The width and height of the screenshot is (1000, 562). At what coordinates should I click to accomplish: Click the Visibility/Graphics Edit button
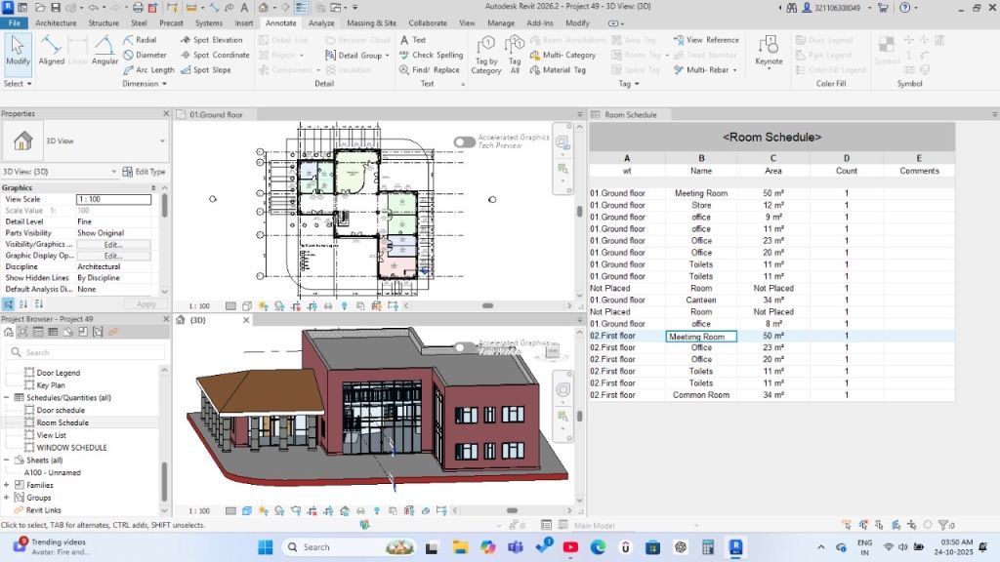pyautogui.click(x=113, y=244)
